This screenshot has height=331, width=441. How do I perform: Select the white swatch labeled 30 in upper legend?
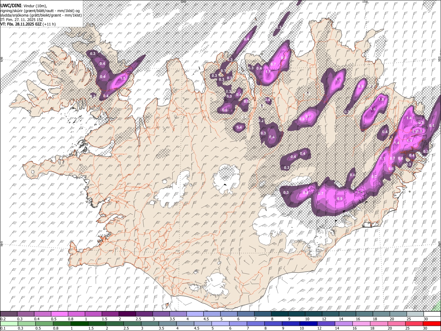pyautogui.click(x=432, y=314)
